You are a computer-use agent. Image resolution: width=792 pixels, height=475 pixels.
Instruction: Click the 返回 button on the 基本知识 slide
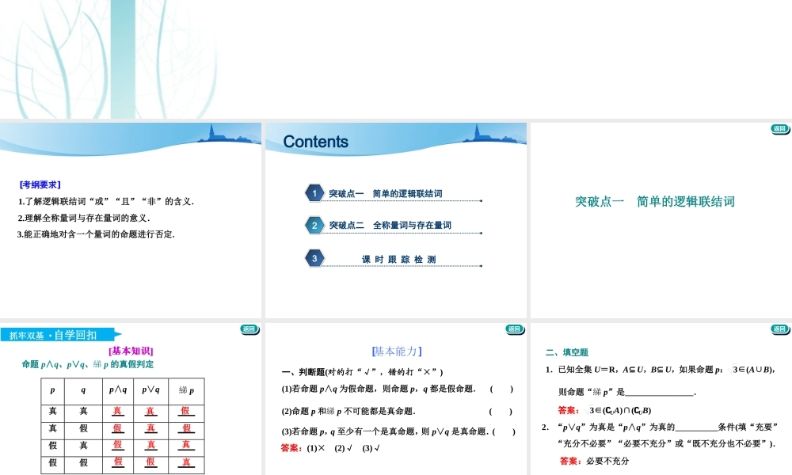click(x=249, y=328)
